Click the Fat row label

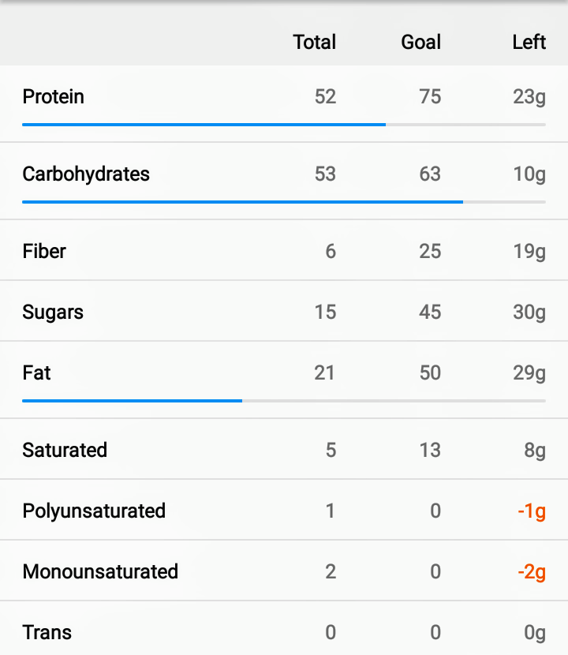(37, 372)
